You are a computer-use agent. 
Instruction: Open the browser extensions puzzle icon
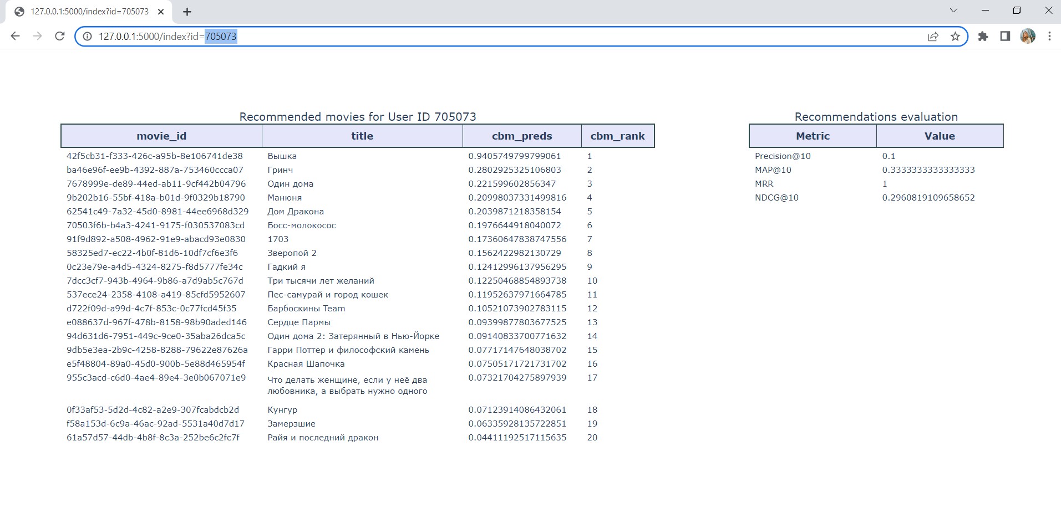pos(983,36)
